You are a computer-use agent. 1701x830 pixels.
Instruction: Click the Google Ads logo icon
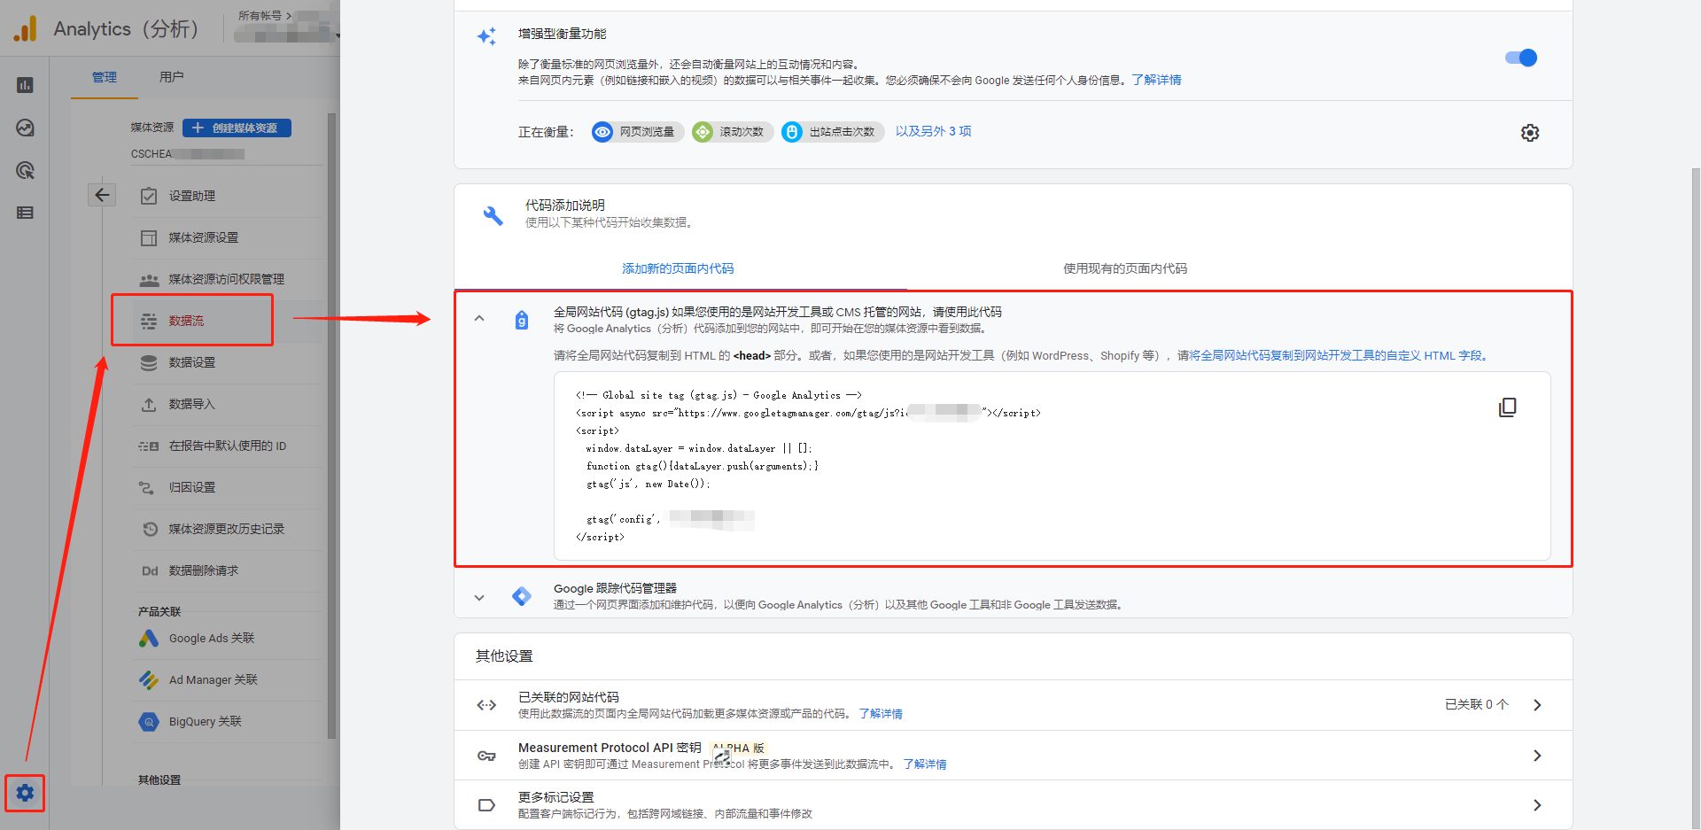tap(149, 638)
